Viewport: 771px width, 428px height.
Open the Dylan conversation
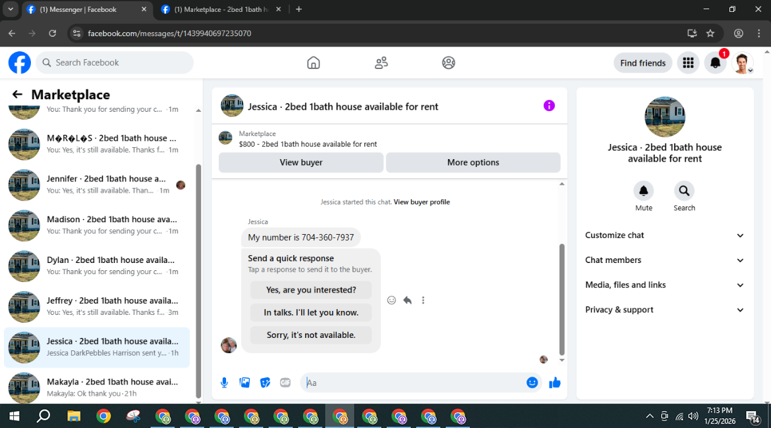(x=97, y=266)
